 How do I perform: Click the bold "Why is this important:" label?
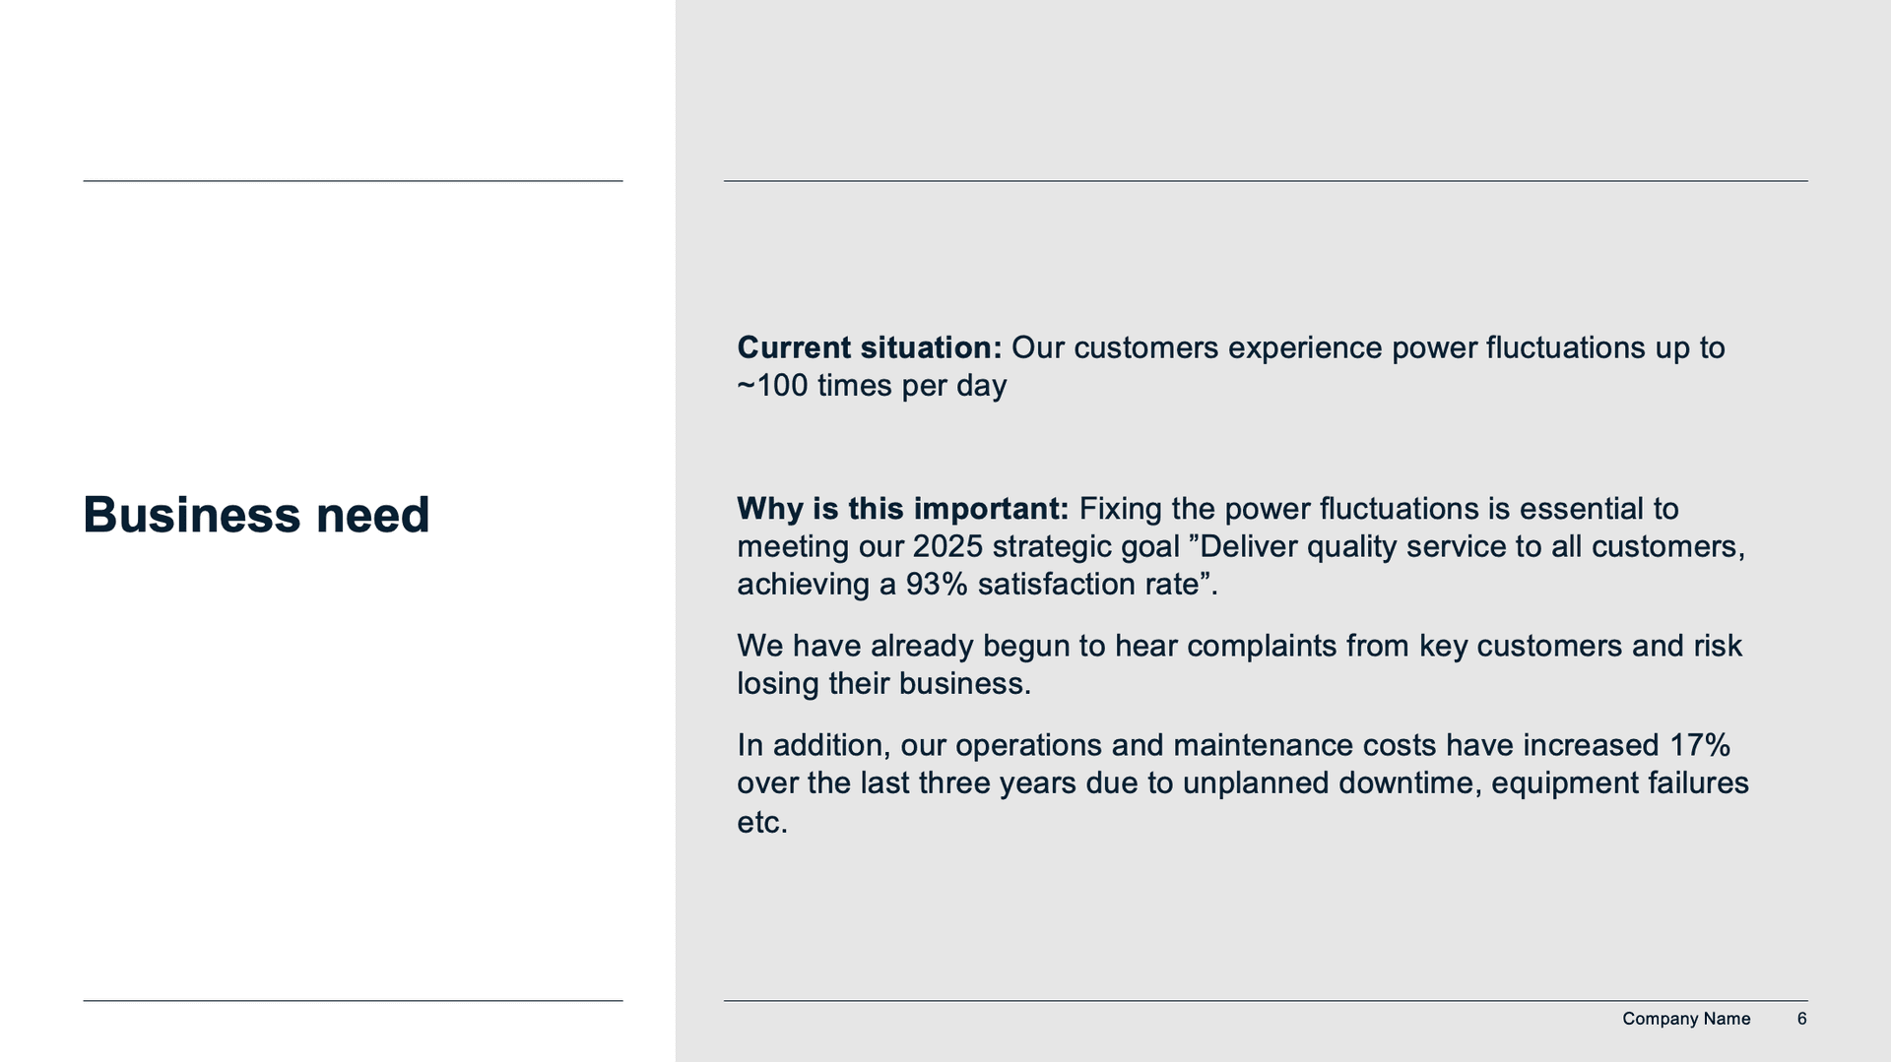point(902,509)
